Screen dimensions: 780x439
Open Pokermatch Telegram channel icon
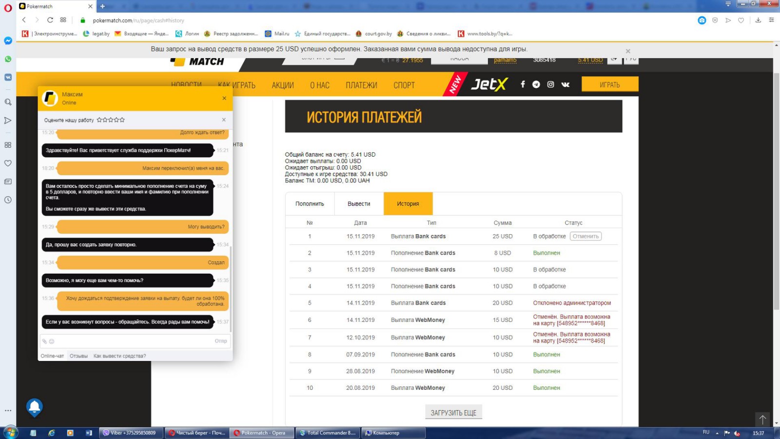[536, 84]
